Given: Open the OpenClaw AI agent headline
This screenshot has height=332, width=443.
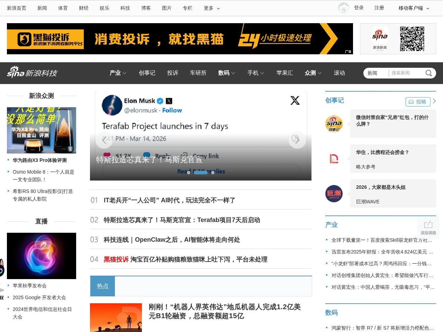Looking at the screenshot, I should 172,240.
